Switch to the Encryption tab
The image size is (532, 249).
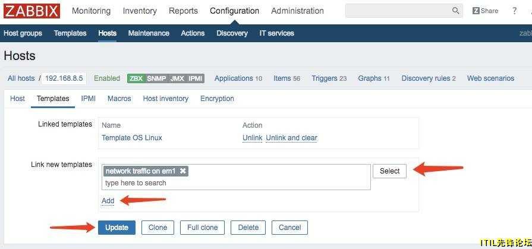217,99
